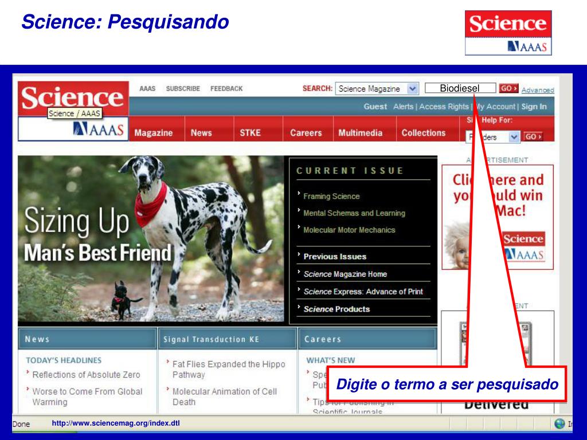587x440 pixels.
Task: Click the Careers section header below
Action: tap(367, 339)
